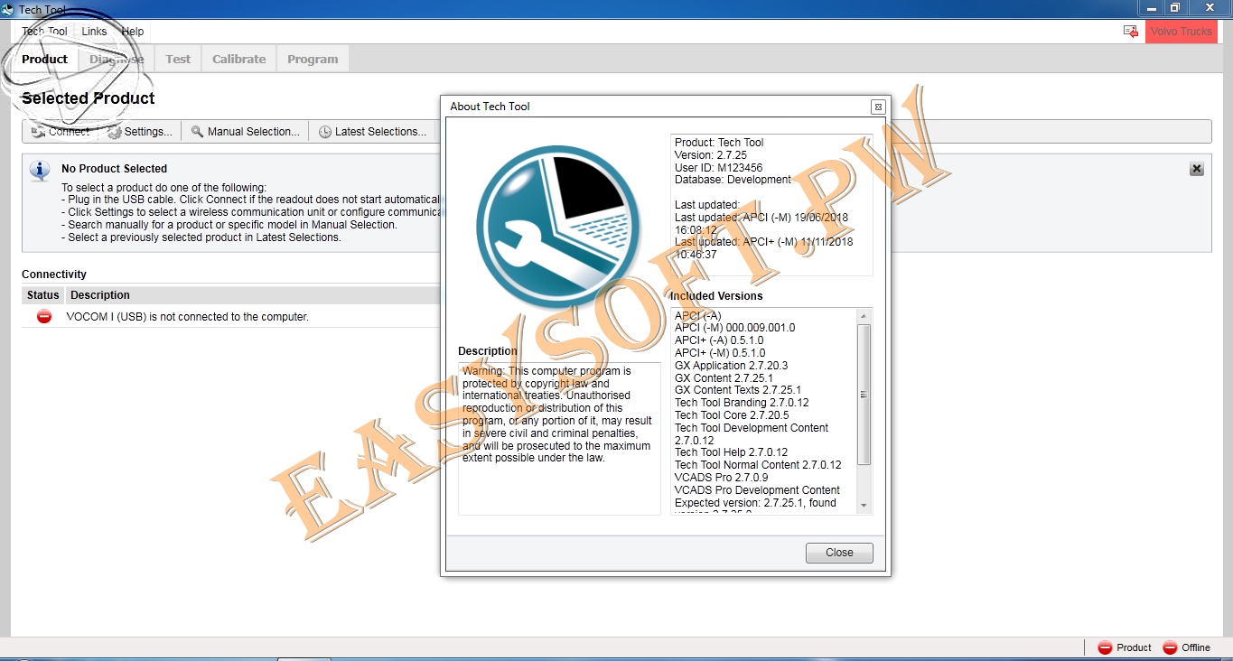Select 'APCI (-M) 000.009.001.0' in Included Versions
Image resolution: width=1233 pixels, height=661 pixels.
735,328
